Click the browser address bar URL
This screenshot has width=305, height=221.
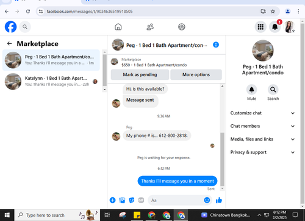pyautogui.click(x=90, y=12)
